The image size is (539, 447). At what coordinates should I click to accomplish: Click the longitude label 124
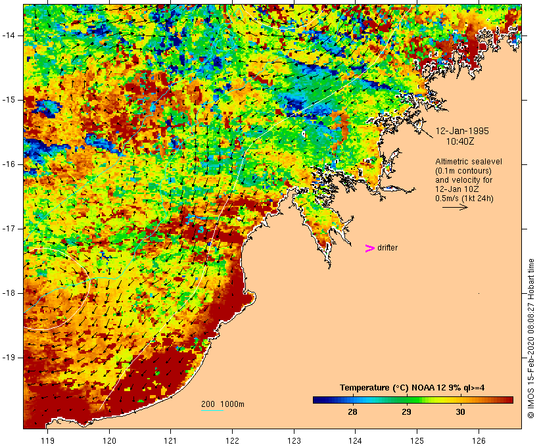click(x=356, y=440)
